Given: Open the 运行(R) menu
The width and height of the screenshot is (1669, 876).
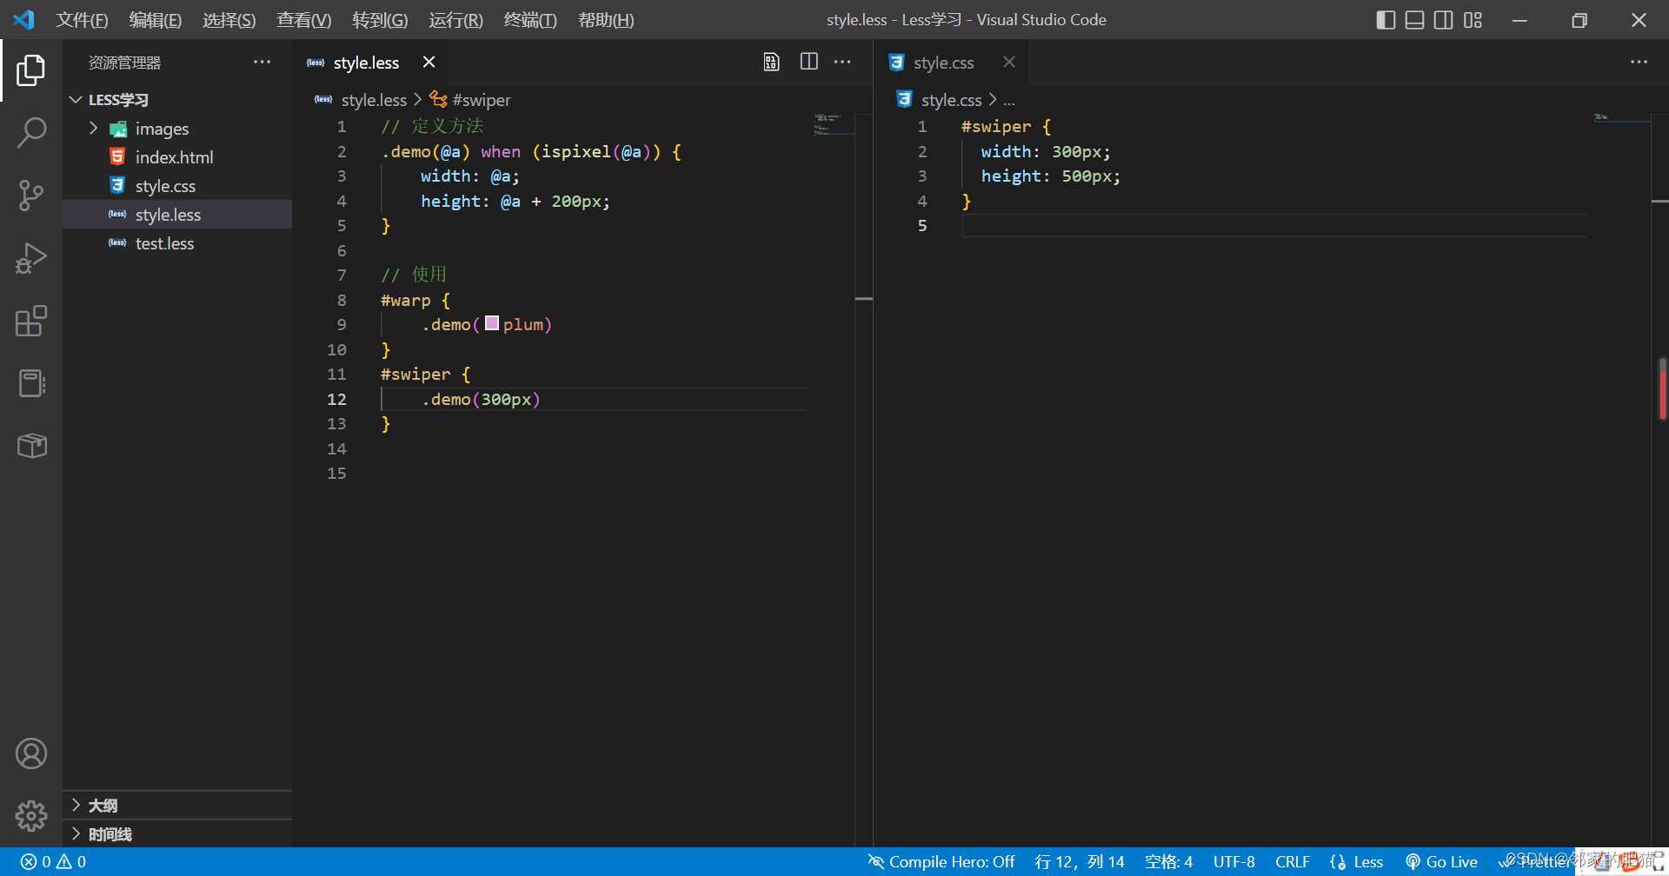Looking at the screenshot, I should coord(455,20).
